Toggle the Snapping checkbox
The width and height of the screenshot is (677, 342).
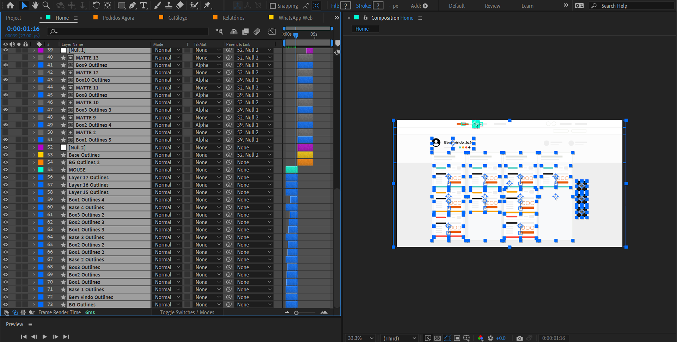coord(273,6)
